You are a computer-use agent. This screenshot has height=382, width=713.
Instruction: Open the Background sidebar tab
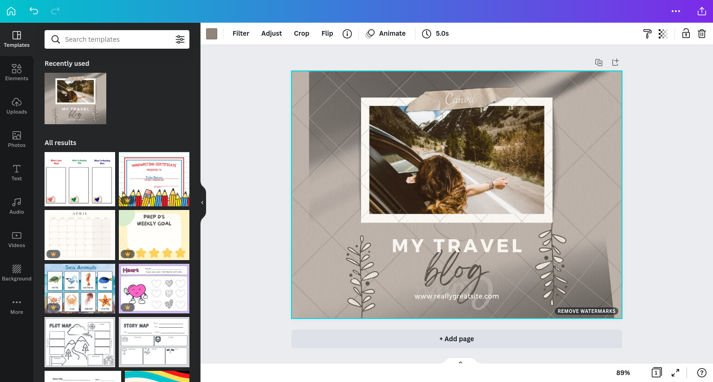click(x=17, y=273)
